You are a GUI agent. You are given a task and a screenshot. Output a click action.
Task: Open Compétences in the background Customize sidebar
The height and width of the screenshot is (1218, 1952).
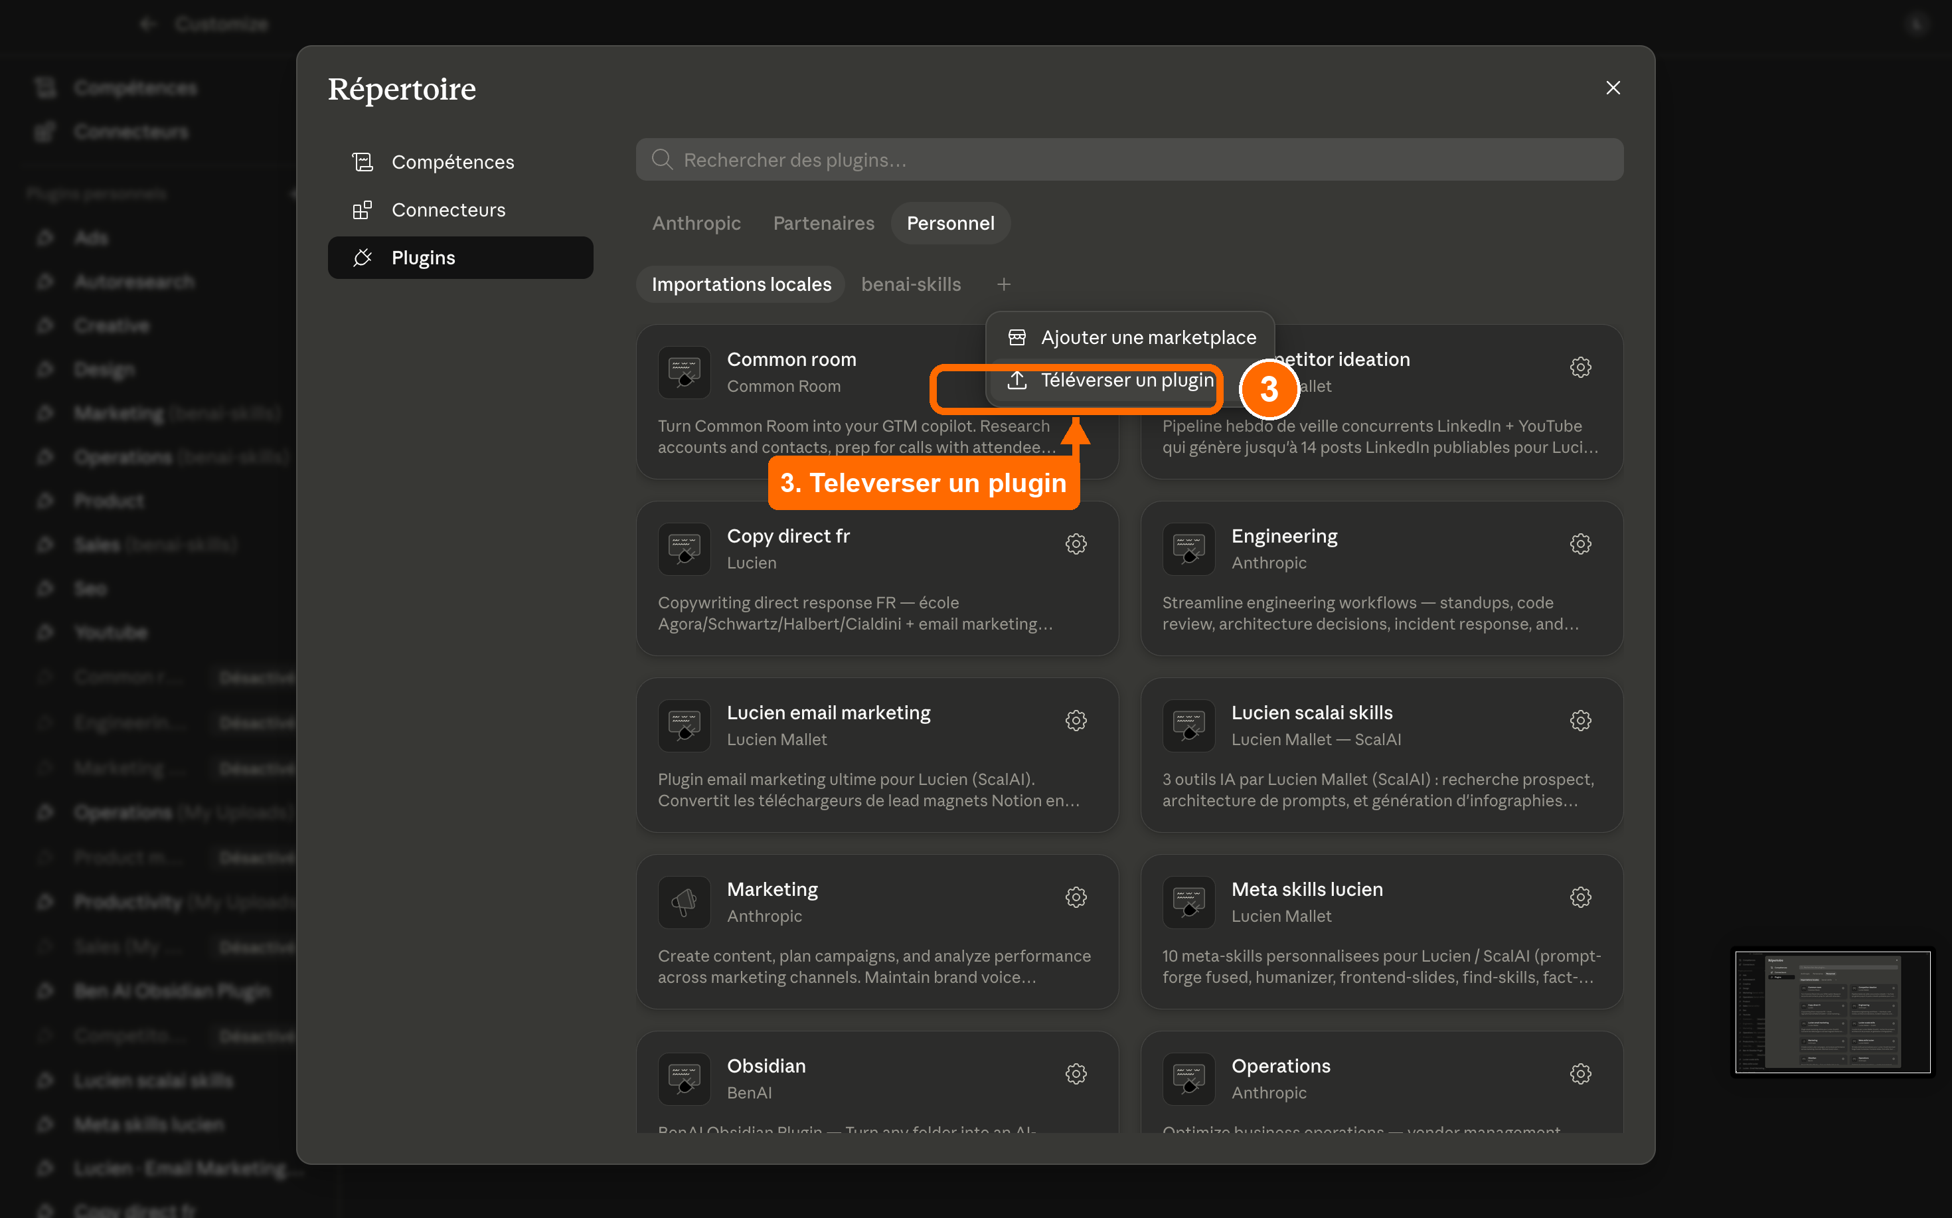135,88
